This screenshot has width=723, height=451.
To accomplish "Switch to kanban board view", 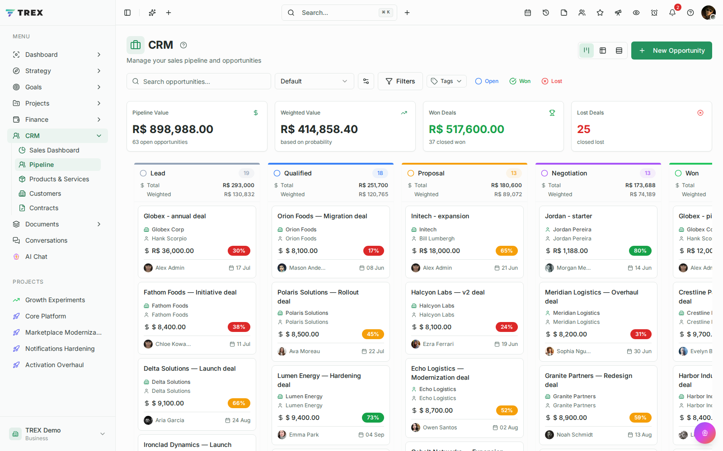I will (x=587, y=51).
